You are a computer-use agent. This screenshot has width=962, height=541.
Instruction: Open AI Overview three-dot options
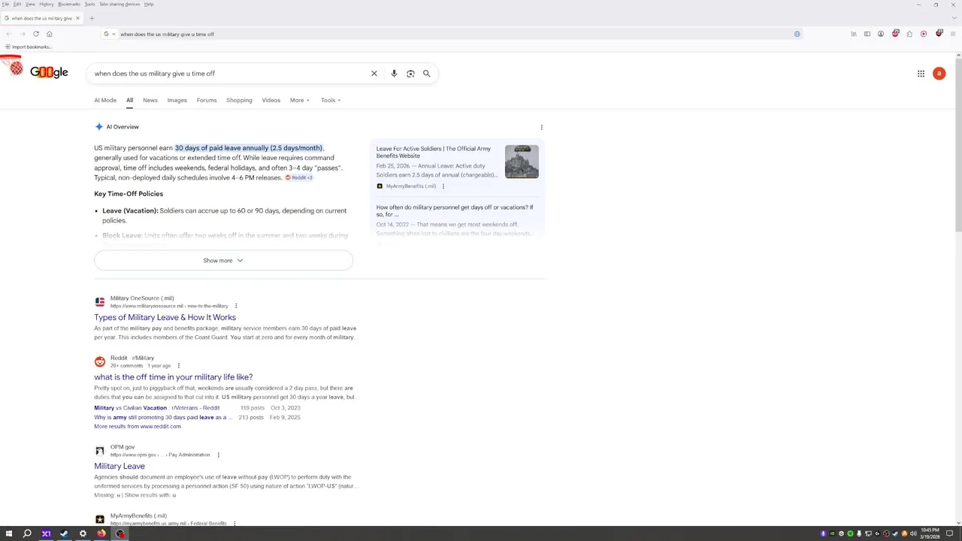pos(541,127)
